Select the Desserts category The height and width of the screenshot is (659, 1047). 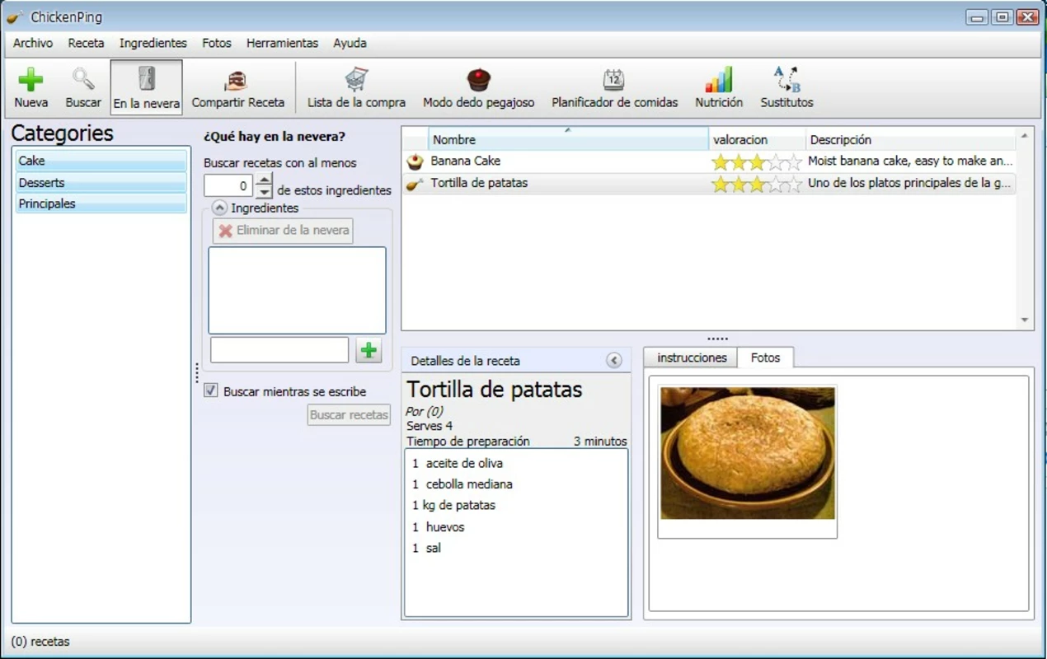click(101, 182)
